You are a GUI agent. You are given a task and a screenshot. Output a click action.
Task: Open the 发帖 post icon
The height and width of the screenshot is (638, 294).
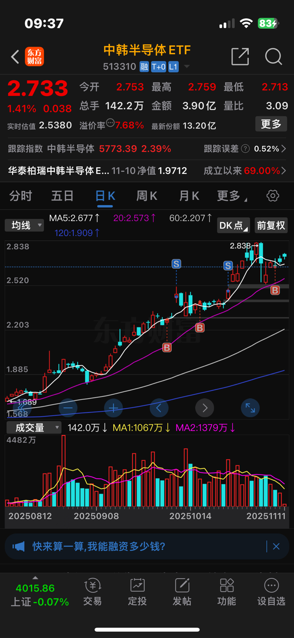pos(182,593)
